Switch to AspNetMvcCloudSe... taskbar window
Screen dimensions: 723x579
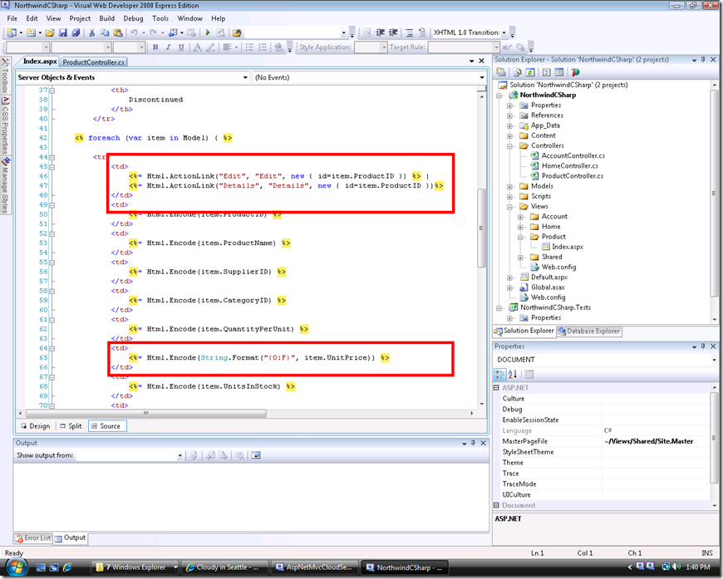click(315, 567)
